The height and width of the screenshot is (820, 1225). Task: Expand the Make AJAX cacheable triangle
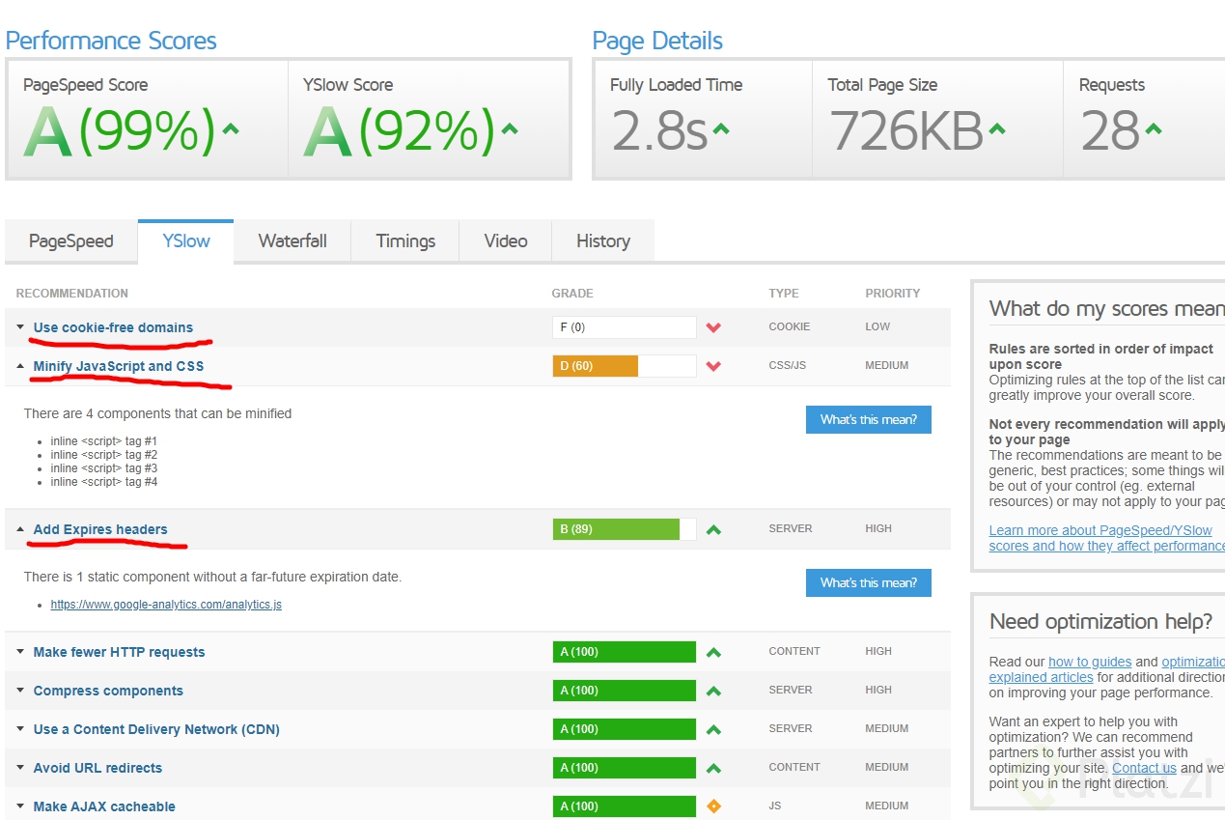pos(20,806)
